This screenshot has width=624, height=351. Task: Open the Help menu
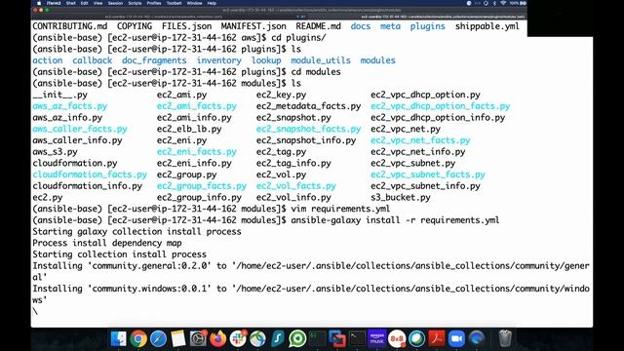point(212,3)
